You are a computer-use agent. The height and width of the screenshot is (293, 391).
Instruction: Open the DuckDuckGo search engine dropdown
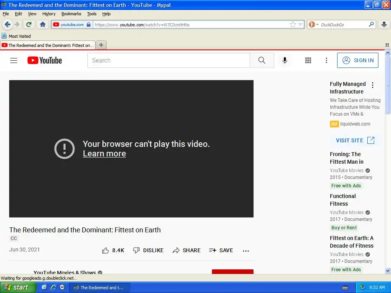(313, 24)
